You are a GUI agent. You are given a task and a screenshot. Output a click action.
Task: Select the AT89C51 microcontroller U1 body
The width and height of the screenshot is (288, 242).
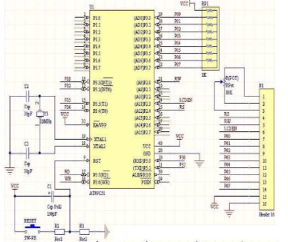122,99
